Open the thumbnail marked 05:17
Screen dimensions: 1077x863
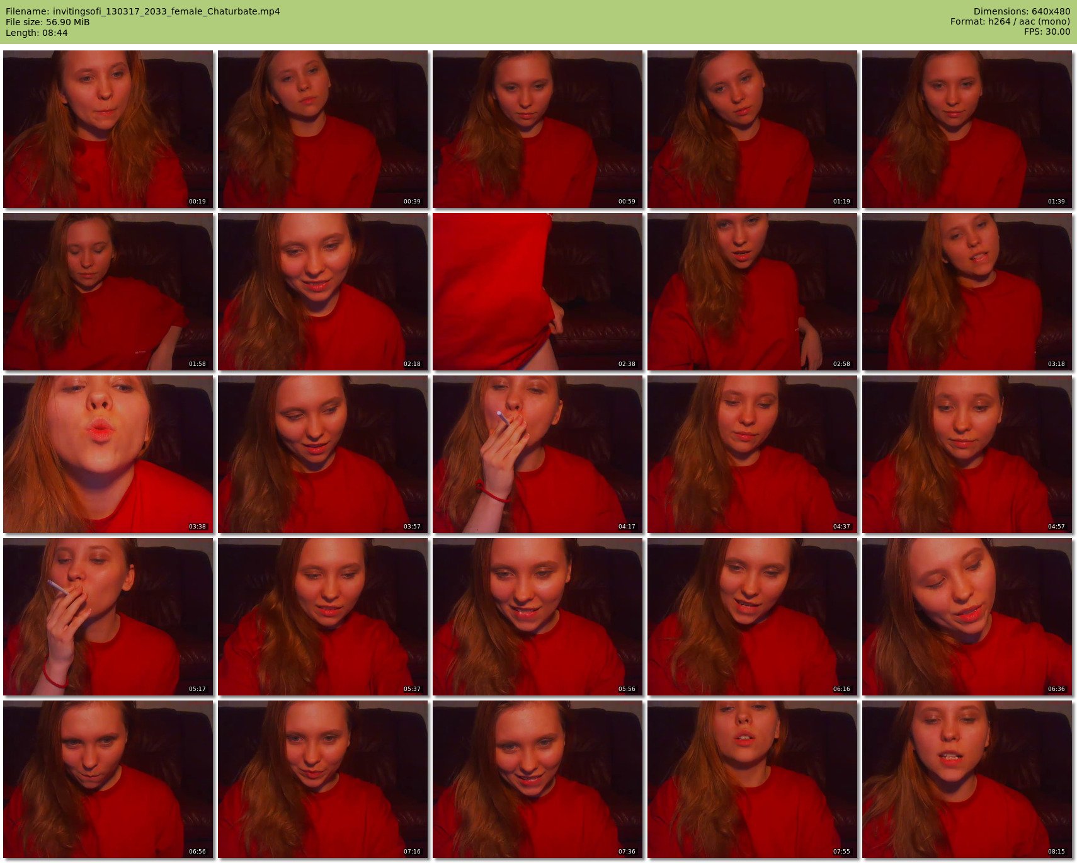pyautogui.click(x=108, y=617)
